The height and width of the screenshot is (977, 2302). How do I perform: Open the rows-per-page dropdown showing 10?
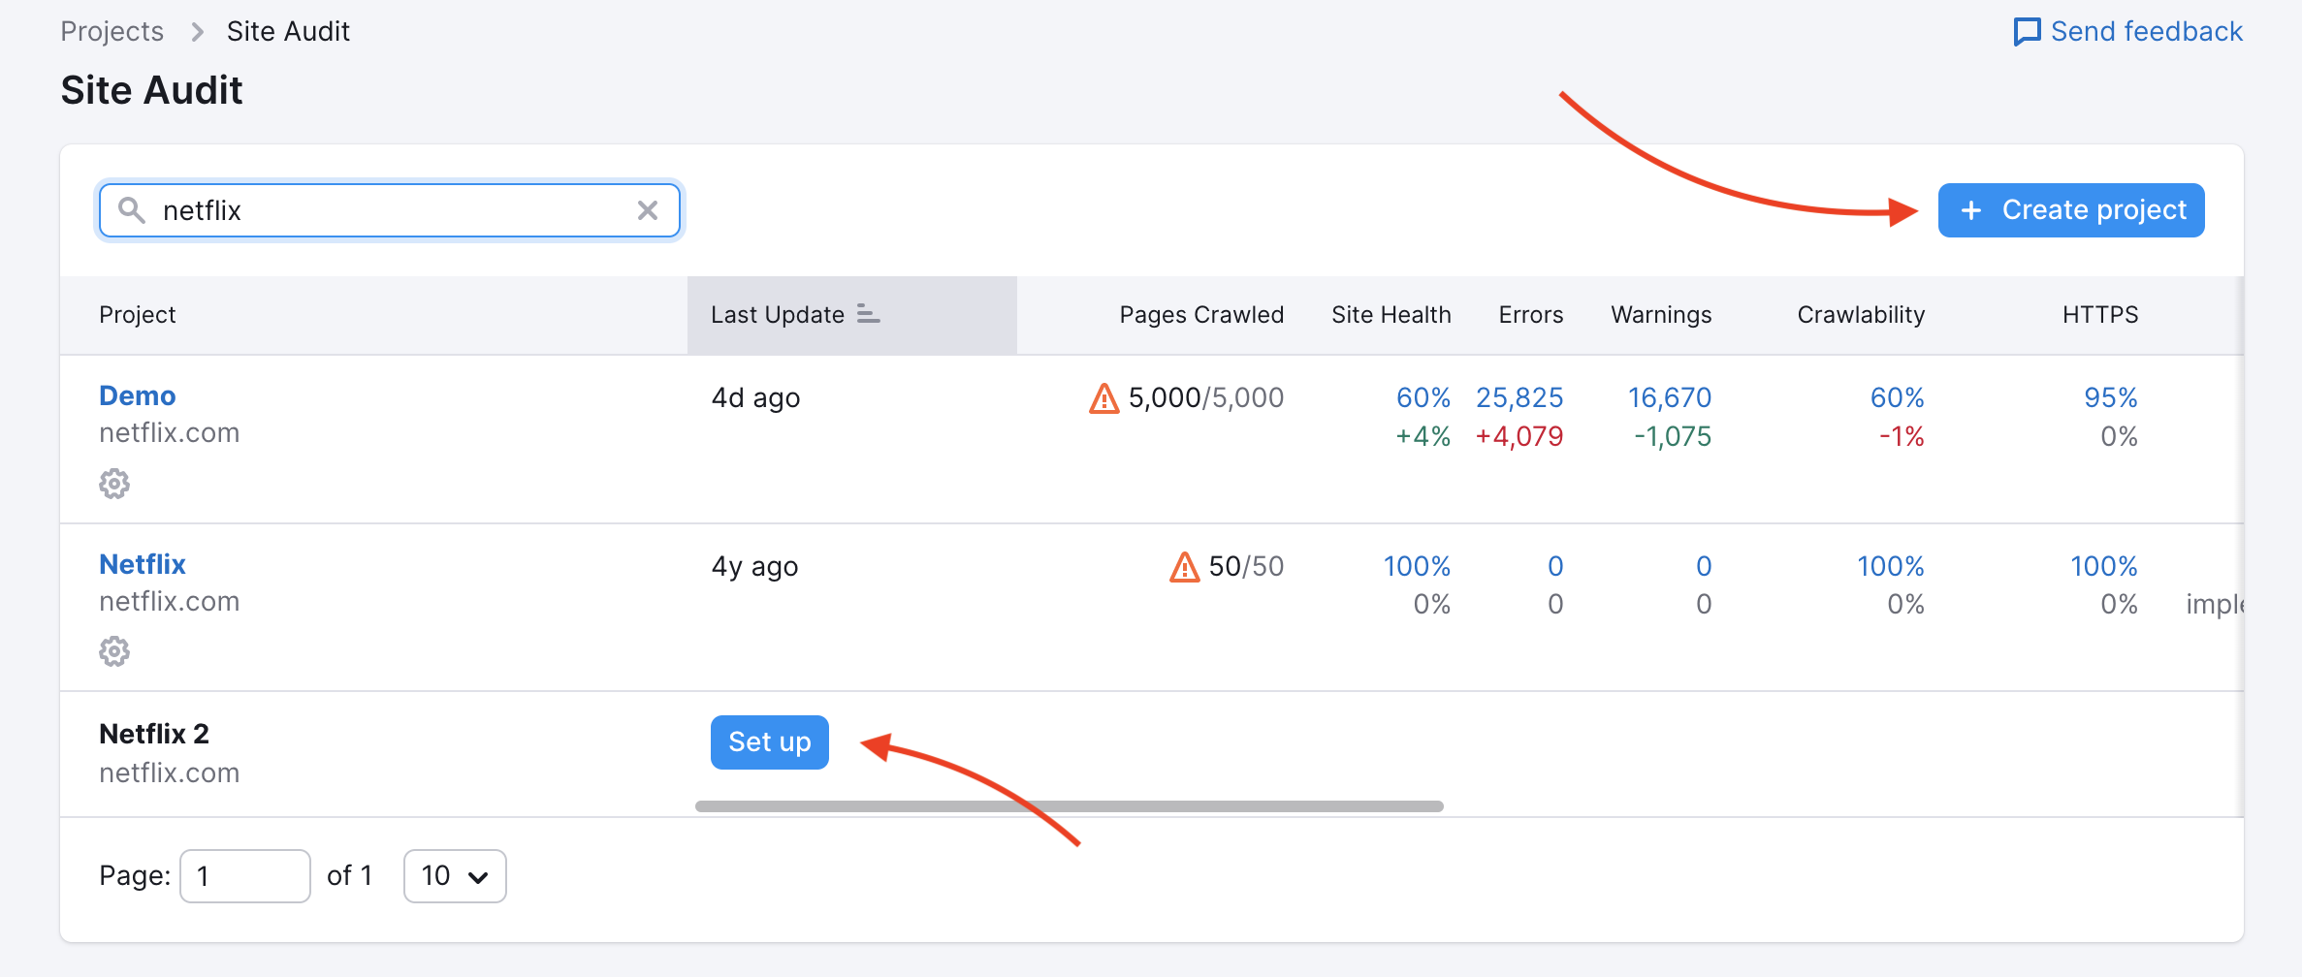455,876
